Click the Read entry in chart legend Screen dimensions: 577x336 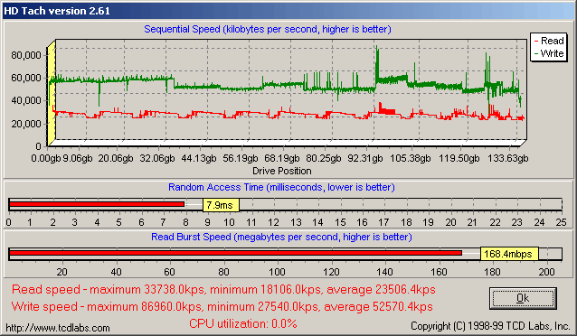[x=549, y=41]
